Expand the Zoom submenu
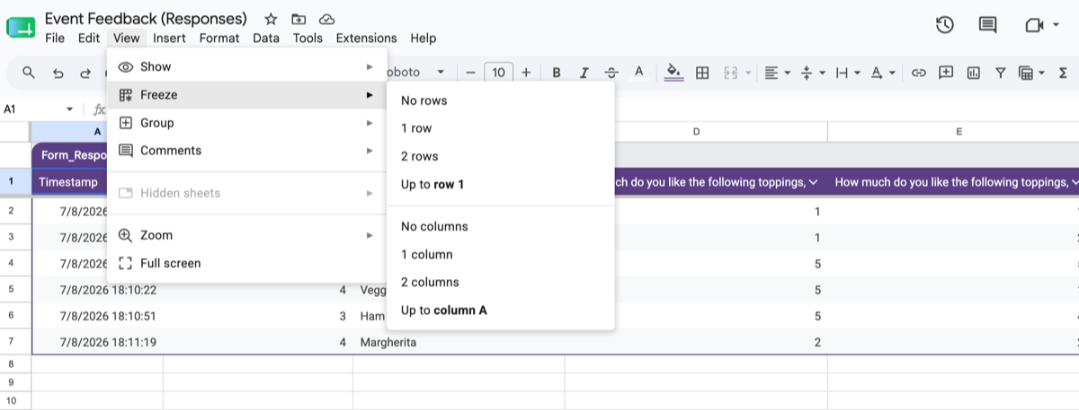The image size is (1079, 410). tap(246, 235)
